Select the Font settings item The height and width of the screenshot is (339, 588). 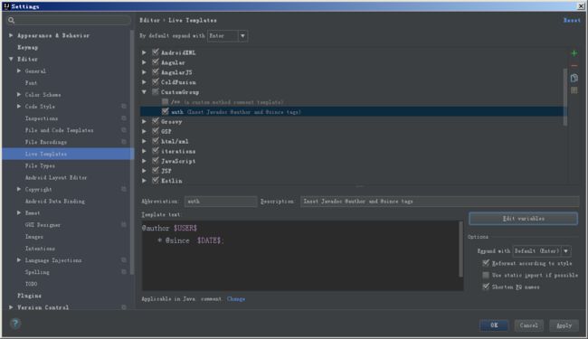click(31, 83)
